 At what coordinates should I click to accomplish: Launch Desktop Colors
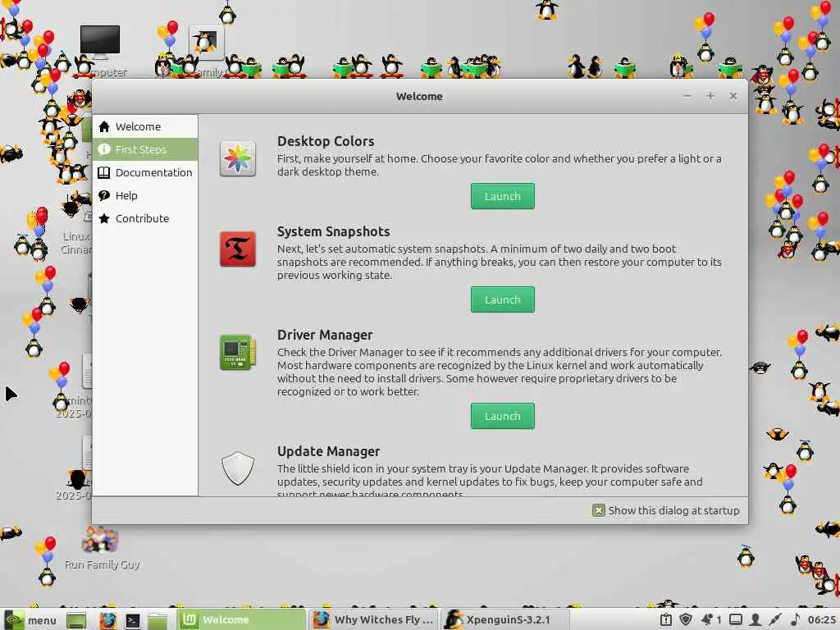point(503,196)
